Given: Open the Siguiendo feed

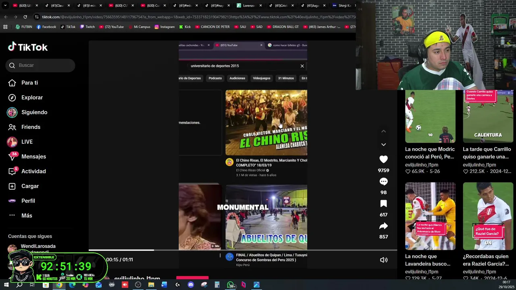Looking at the screenshot, I should coord(27,112).
